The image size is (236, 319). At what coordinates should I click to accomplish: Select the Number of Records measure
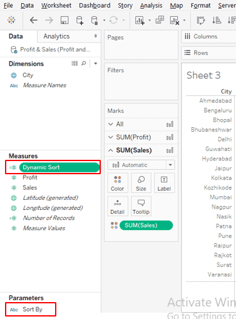pos(49,218)
